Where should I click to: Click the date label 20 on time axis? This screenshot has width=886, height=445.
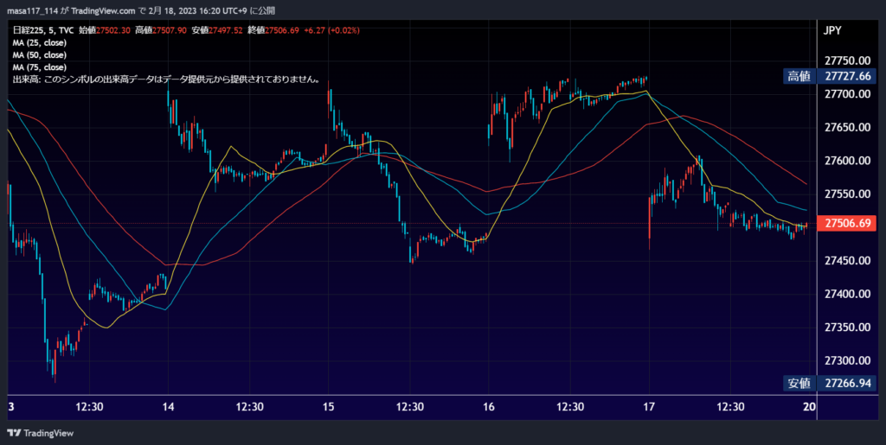click(x=810, y=407)
